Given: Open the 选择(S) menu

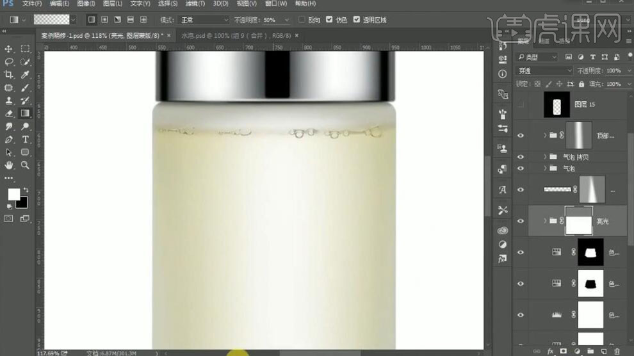Looking at the screenshot, I should [x=167, y=4].
